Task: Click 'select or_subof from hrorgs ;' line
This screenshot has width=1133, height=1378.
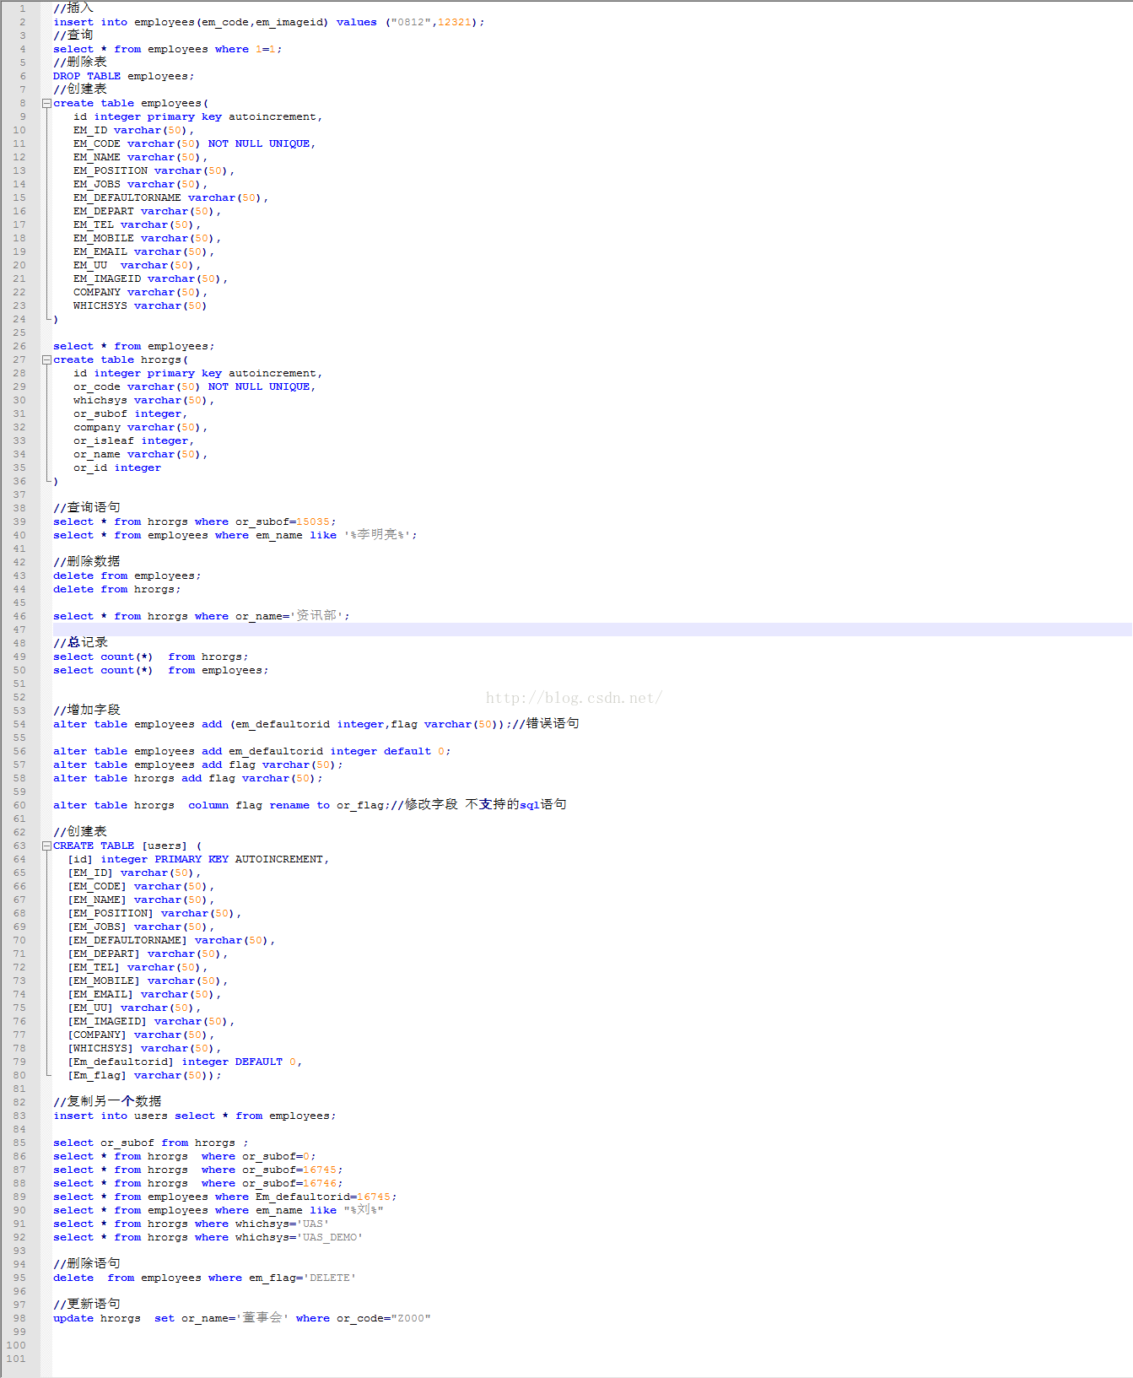Action: [x=151, y=1143]
